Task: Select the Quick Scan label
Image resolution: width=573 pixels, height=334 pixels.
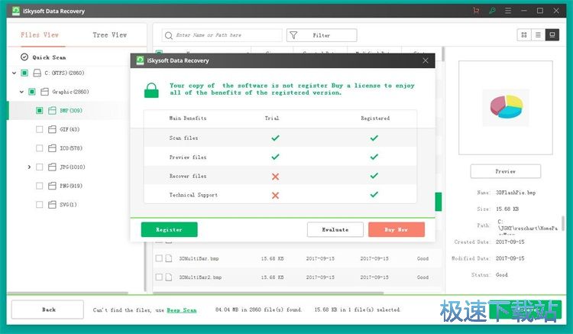Action: coord(49,57)
